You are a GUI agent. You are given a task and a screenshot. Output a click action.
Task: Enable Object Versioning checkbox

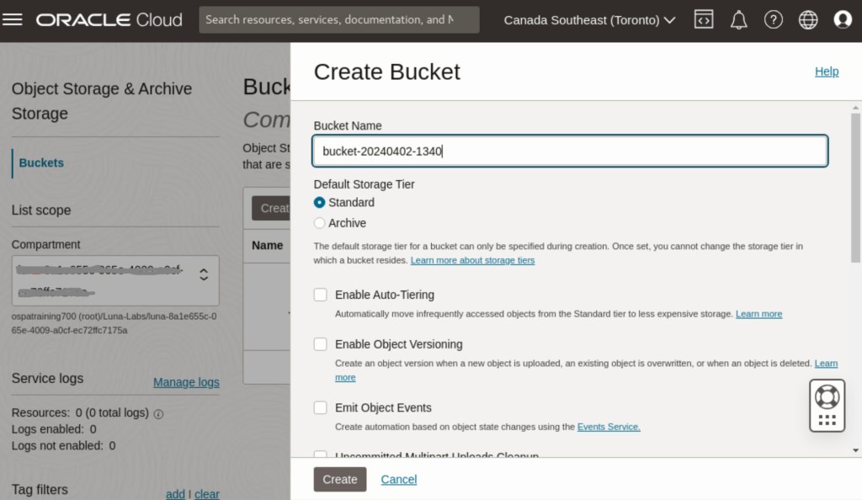321,344
